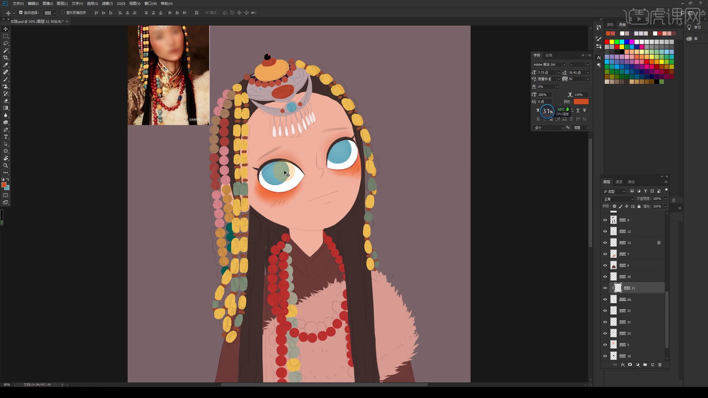Select the Pen tool
The height and width of the screenshot is (398, 708).
pos(6,130)
